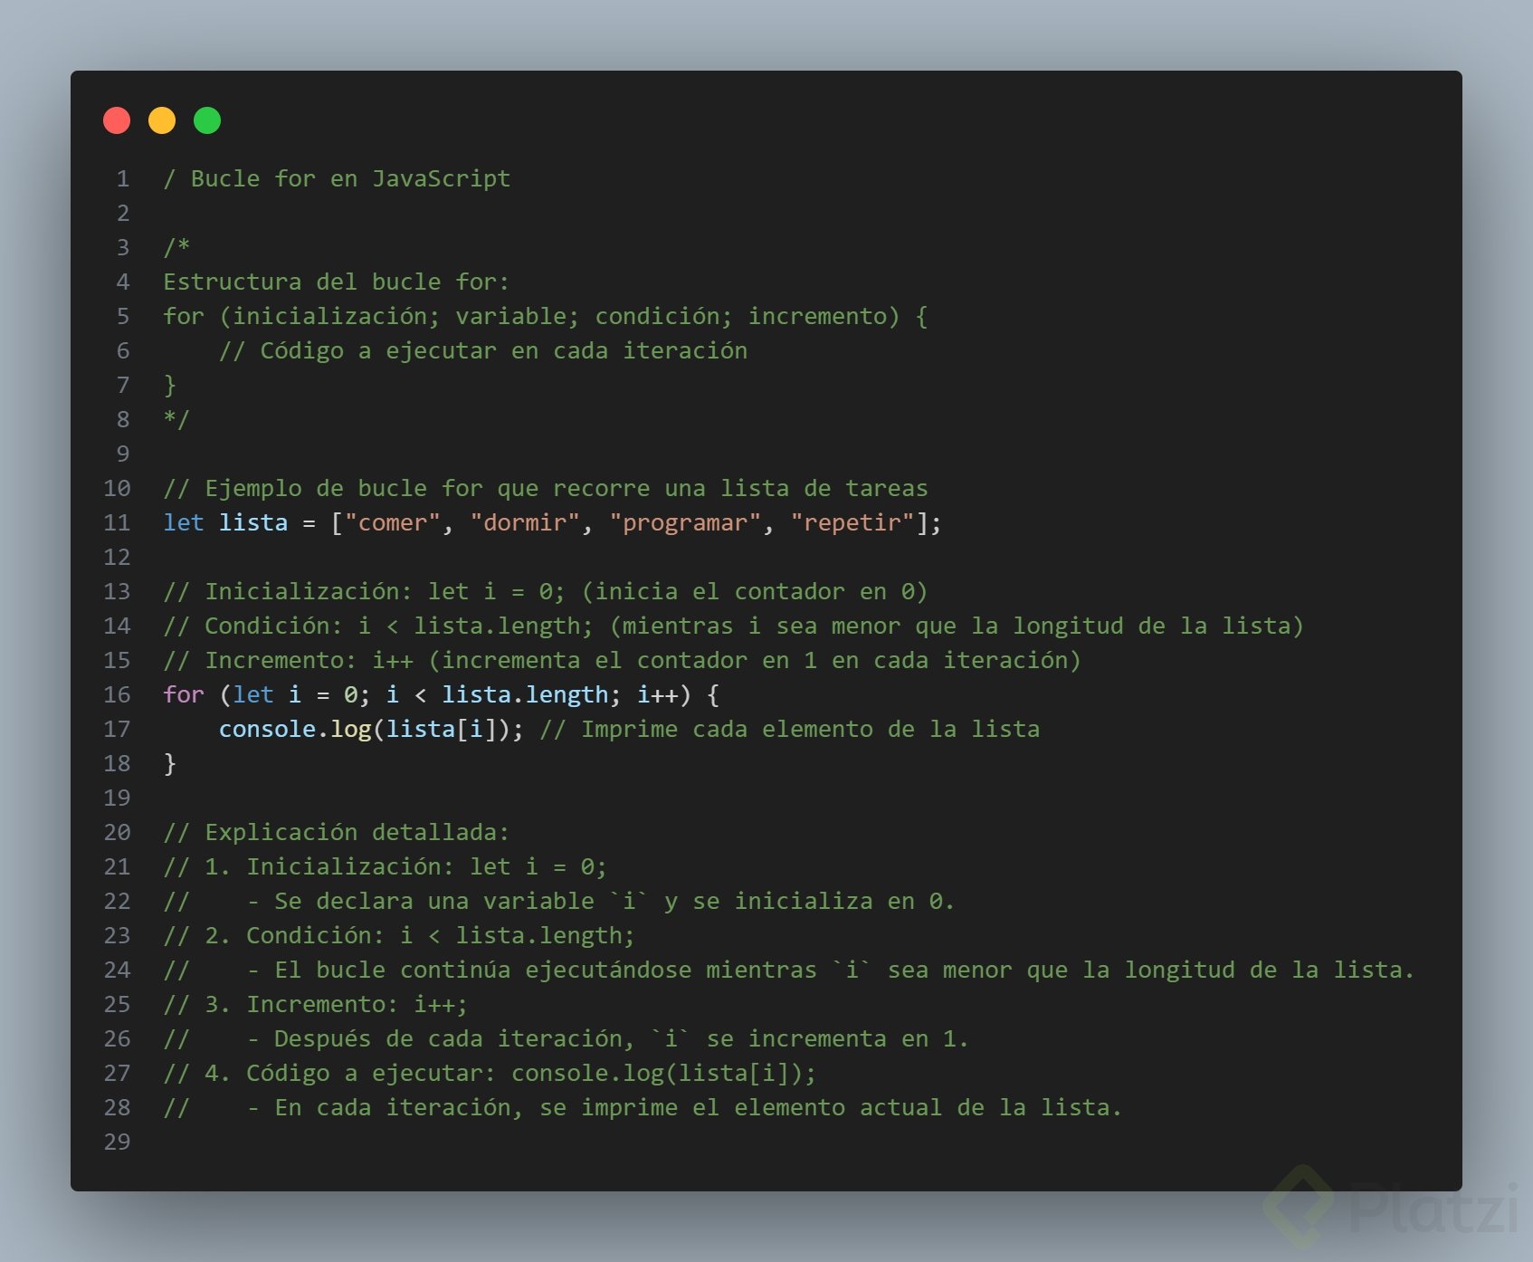The width and height of the screenshot is (1533, 1262).
Task: Click the "let" keyword on line 11
Action: [x=184, y=523]
